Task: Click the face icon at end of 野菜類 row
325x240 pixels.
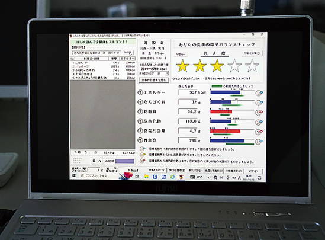Action: point(259,142)
